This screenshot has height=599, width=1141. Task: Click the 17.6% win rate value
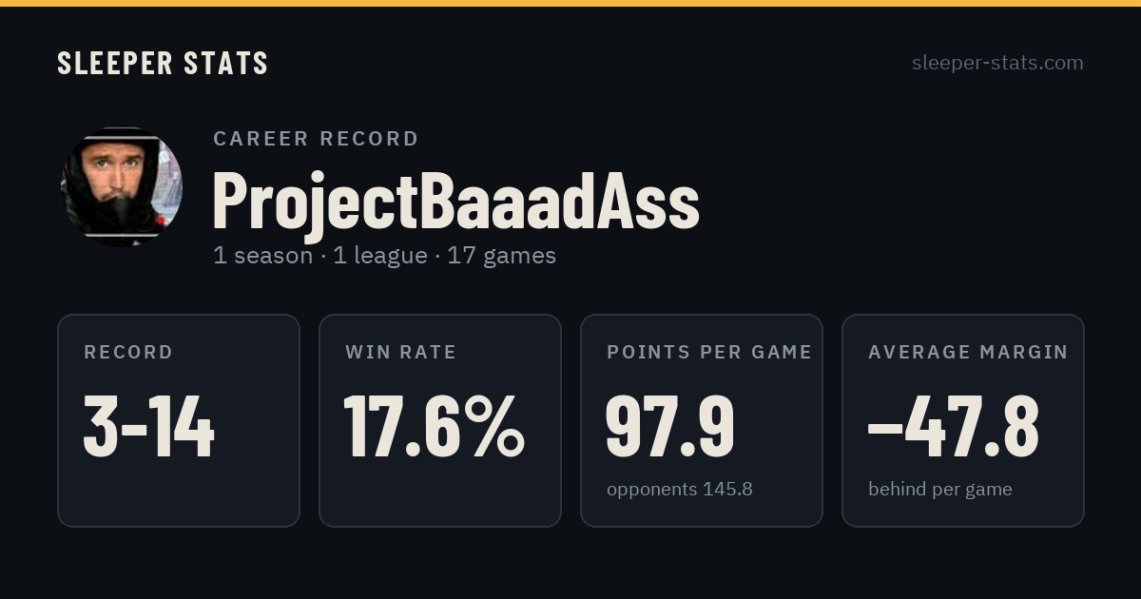point(434,427)
